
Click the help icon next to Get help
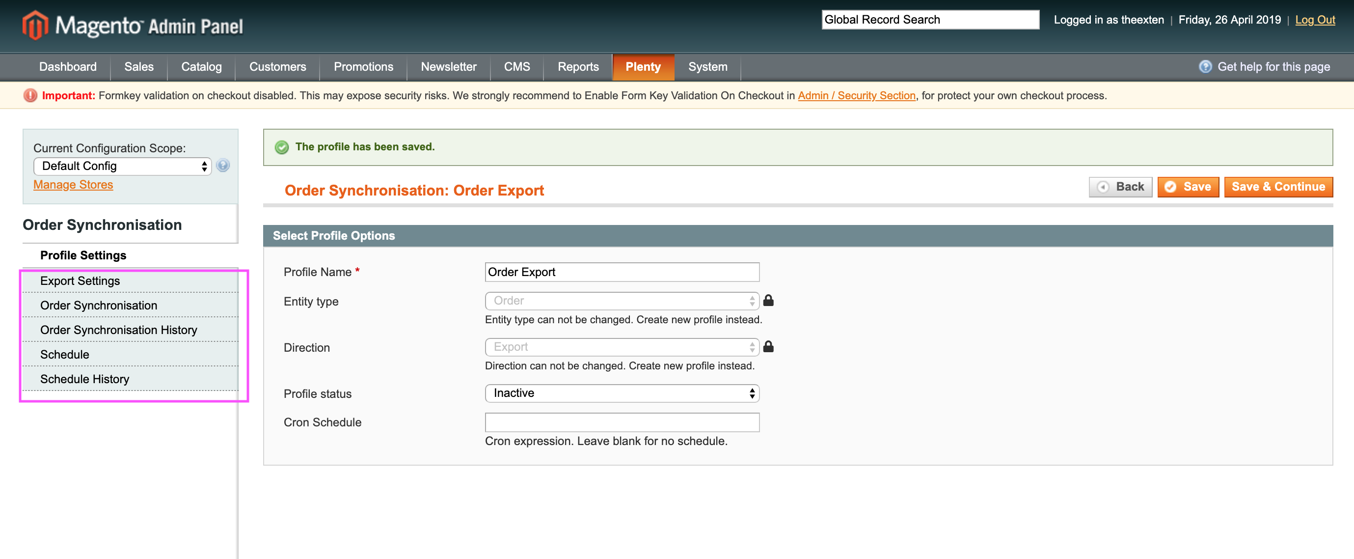(1205, 66)
